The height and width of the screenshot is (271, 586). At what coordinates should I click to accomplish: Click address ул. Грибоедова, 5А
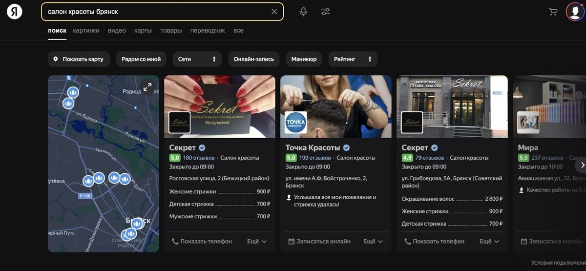point(451,182)
